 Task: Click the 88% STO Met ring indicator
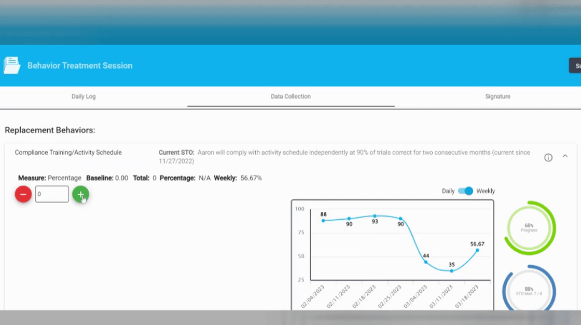point(529,288)
